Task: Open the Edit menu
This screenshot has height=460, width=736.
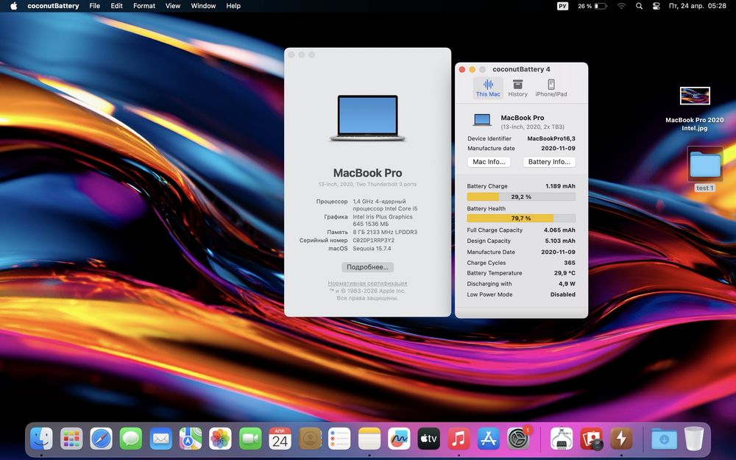Action: click(116, 6)
